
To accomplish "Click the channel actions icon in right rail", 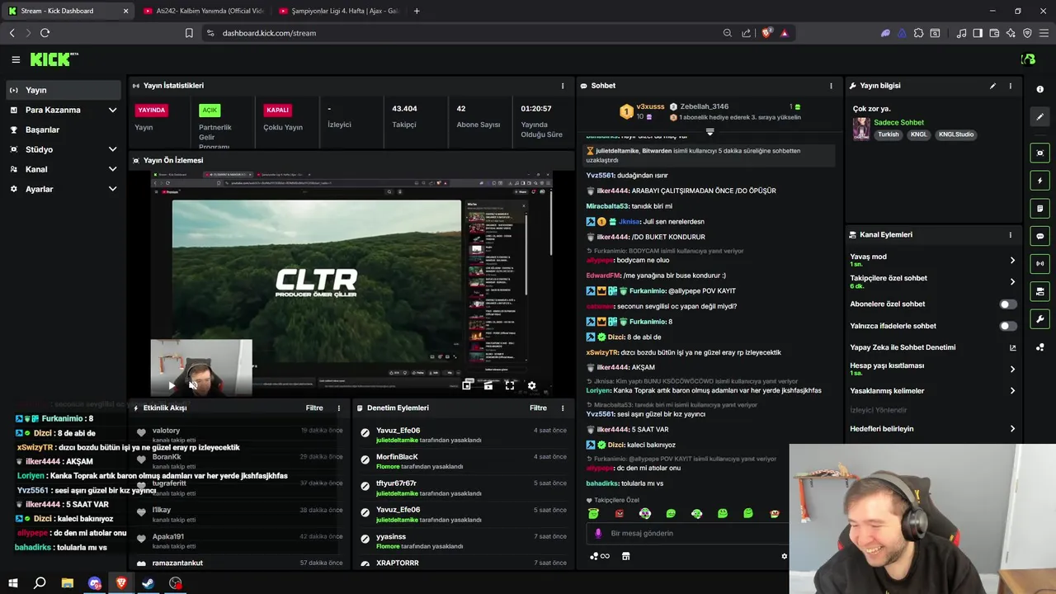I will (1039, 291).
